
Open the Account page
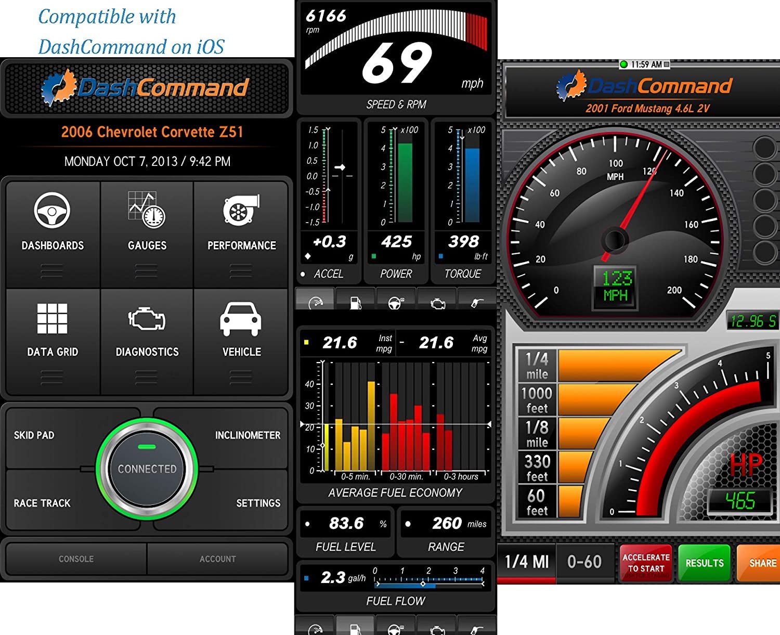217,559
